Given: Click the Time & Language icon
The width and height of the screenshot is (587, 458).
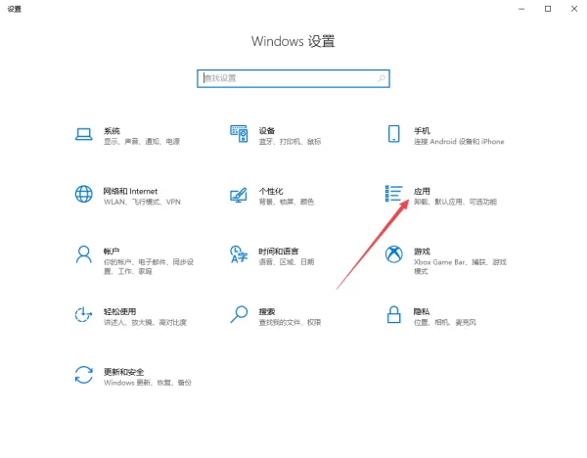Looking at the screenshot, I should 239,254.
